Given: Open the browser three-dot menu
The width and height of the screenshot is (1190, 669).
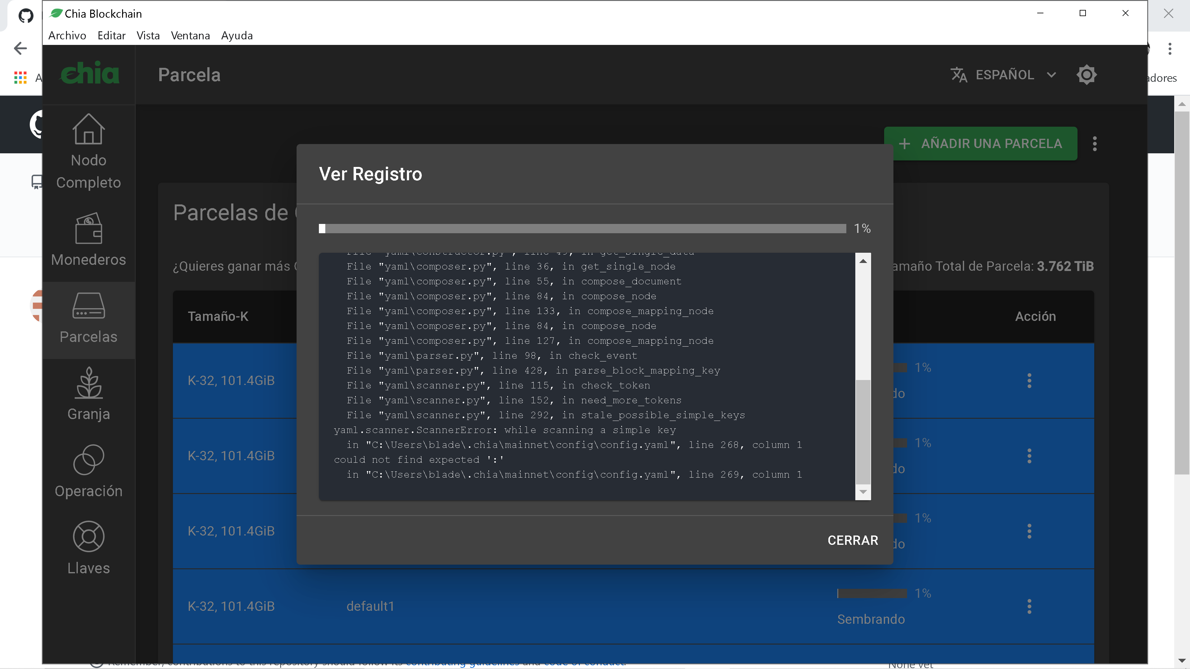Looking at the screenshot, I should coord(1170,49).
